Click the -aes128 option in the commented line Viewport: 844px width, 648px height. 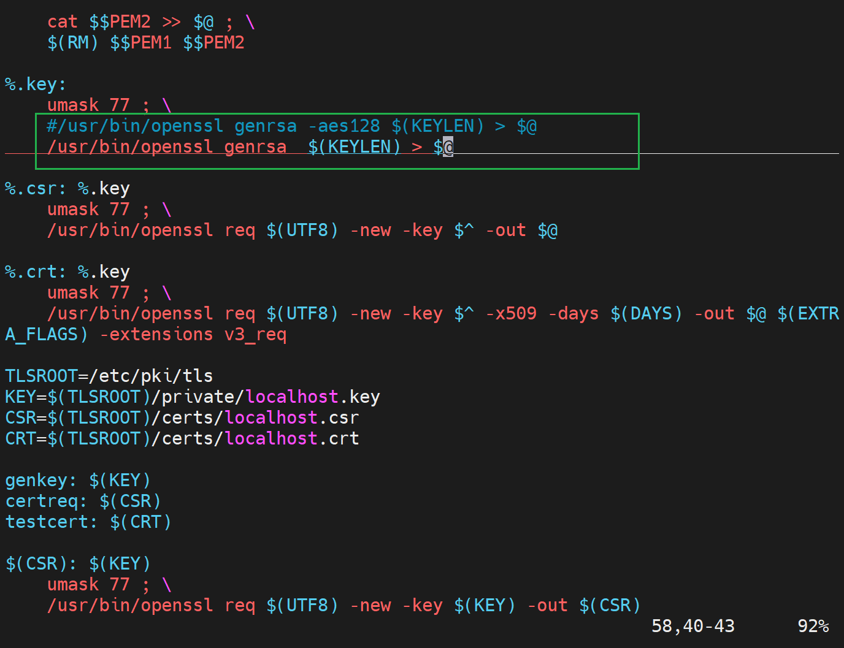[x=343, y=126]
